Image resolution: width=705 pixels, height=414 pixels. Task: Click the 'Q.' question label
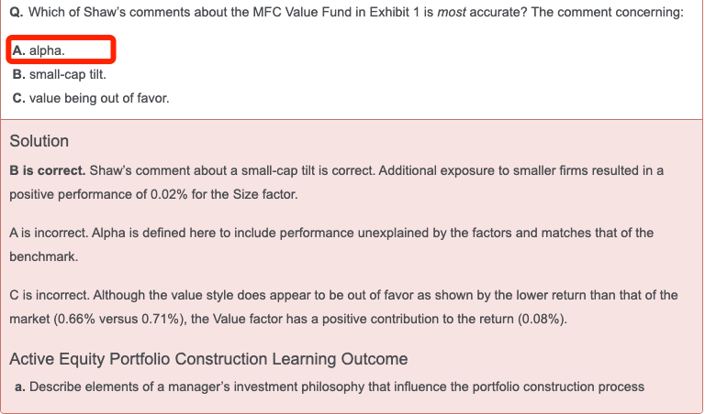(x=17, y=12)
